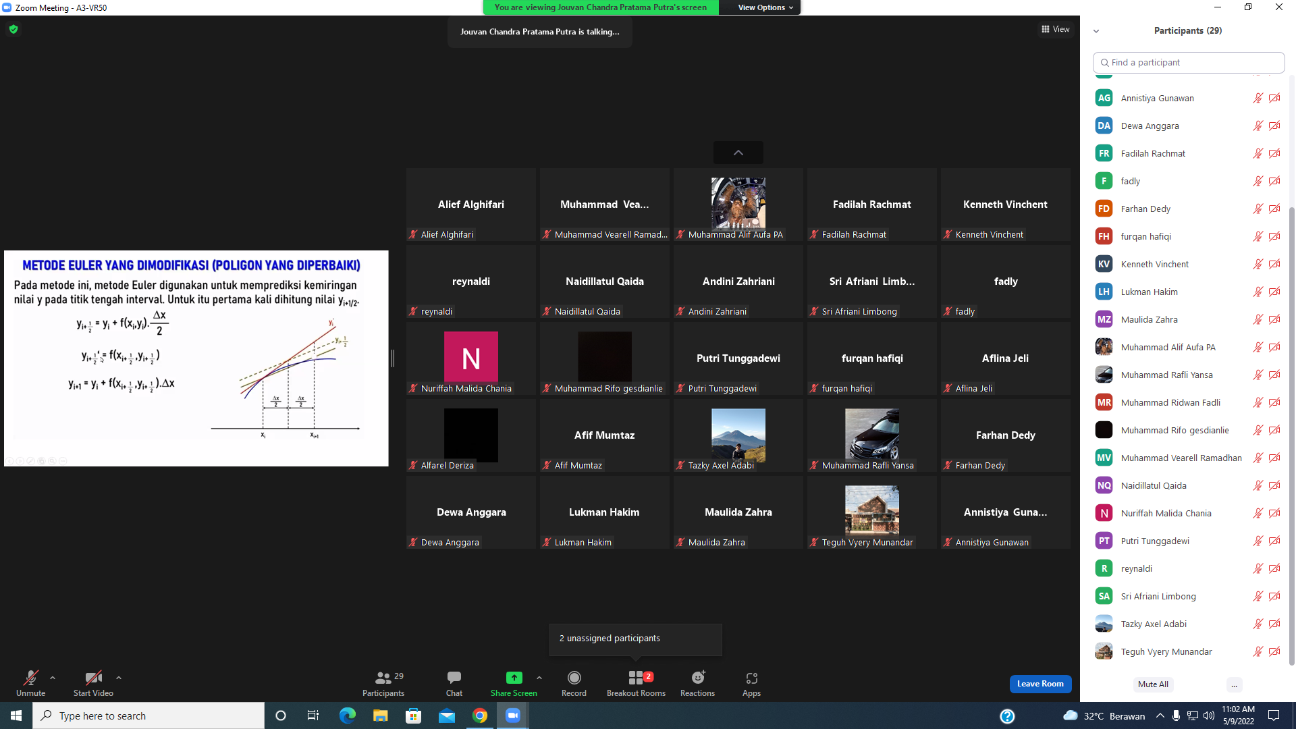Click the Start Video camera icon

pyautogui.click(x=93, y=678)
